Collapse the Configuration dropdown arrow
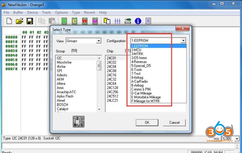 (x=183, y=40)
